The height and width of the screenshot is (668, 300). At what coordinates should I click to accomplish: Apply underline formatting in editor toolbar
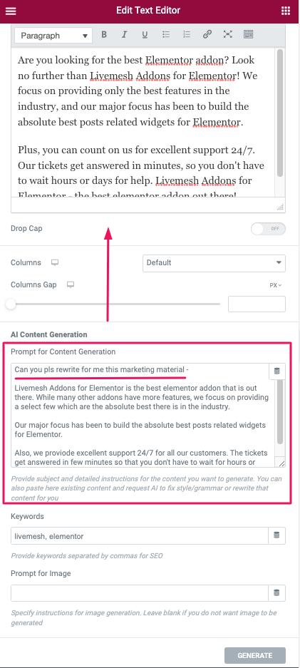(145, 35)
